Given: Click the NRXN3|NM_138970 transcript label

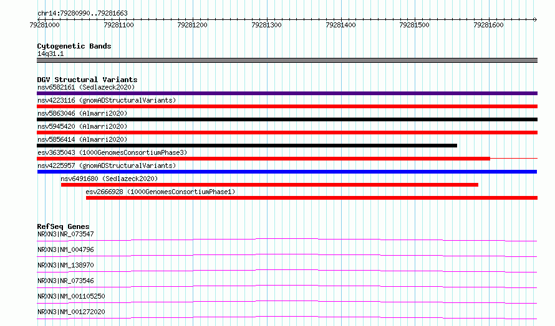Looking at the screenshot, I should [x=65, y=265].
